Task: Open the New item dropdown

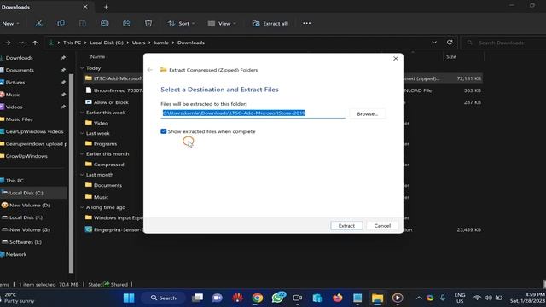Action: coord(10,23)
